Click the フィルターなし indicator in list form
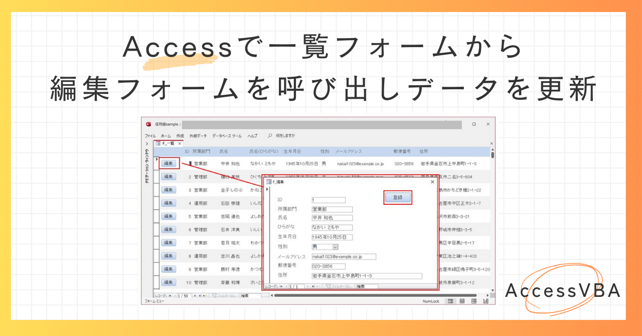Image resolution: width=642 pixels, height=336 pixels. pos(224,296)
